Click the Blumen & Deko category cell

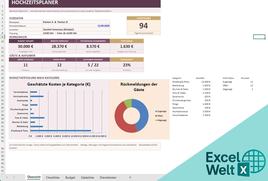[180, 89]
